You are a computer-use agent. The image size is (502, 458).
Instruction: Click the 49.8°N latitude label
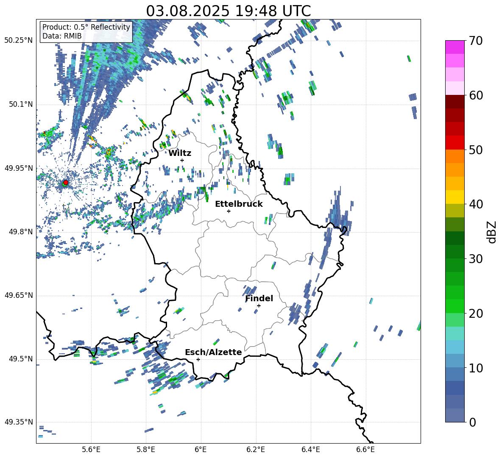[21, 232]
